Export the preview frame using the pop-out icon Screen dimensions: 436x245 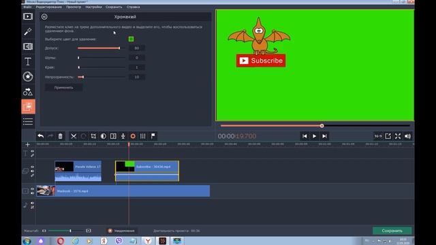388,136
